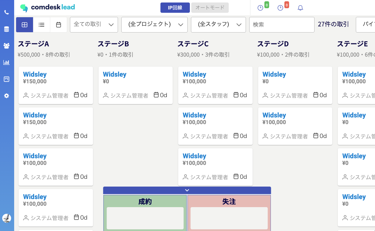
Task: Open the 全スタッフ filter dropdown
Action: 218,25
